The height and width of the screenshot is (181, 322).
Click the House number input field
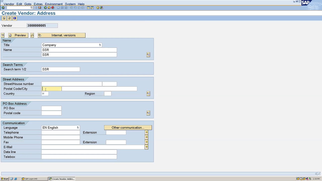pyautogui.click(x=110, y=84)
